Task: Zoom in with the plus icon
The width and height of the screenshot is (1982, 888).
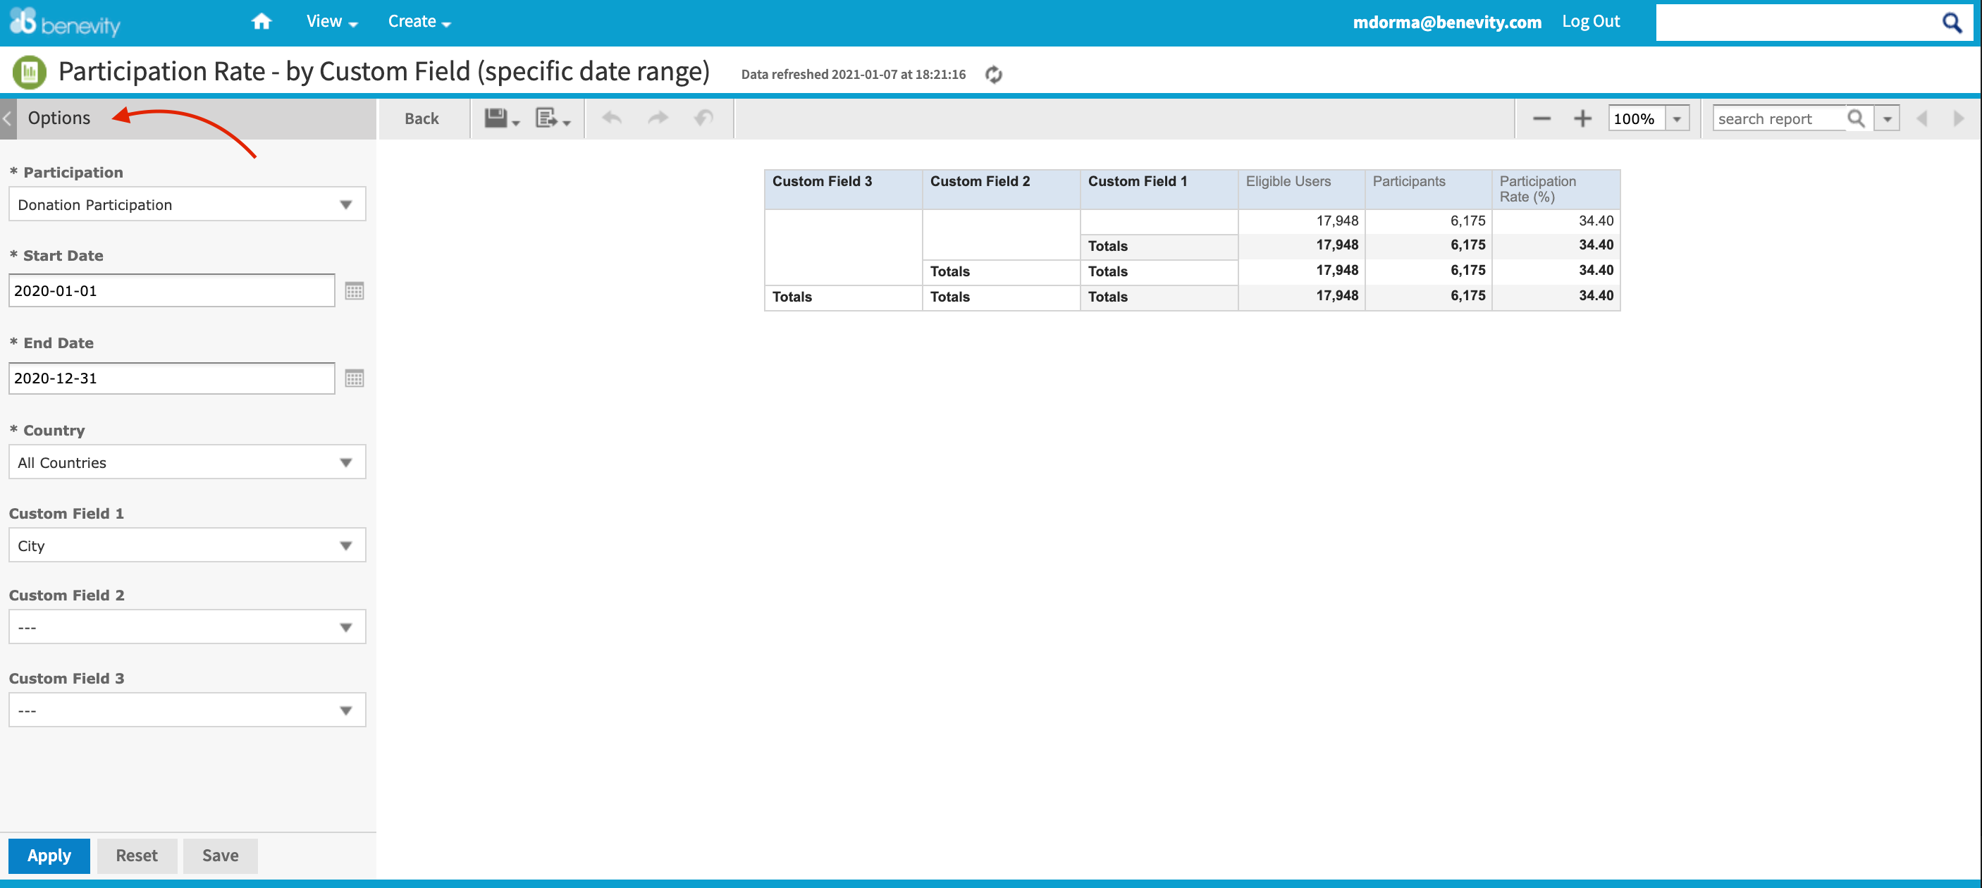Action: pos(1582,118)
